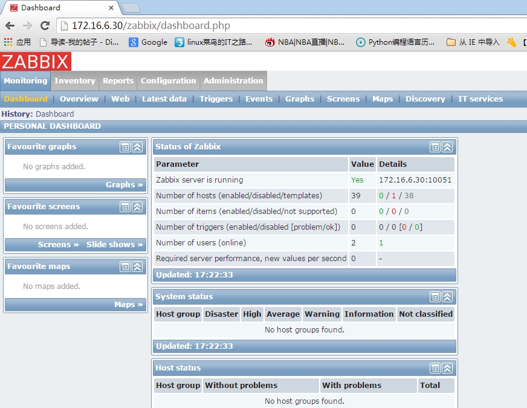Click the browser forward arrow

(27, 25)
